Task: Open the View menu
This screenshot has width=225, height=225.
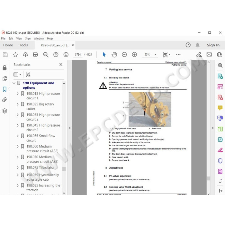Action: coord(19,39)
